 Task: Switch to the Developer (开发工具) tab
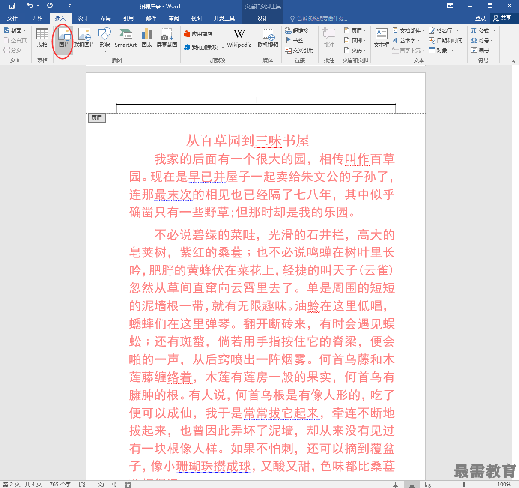coord(224,18)
